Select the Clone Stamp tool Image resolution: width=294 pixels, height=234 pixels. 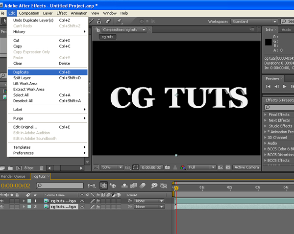[x=99, y=21]
